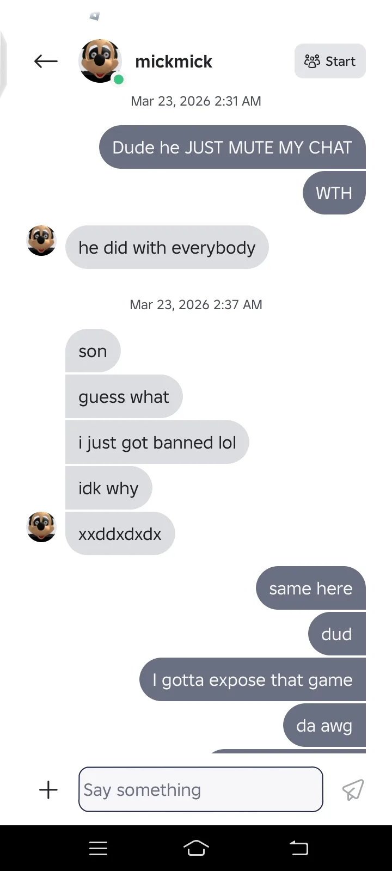Focus the Say something input field
392x871 pixels.
tap(201, 789)
